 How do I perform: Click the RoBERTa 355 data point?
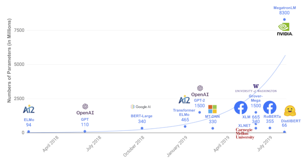(x=270, y=128)
